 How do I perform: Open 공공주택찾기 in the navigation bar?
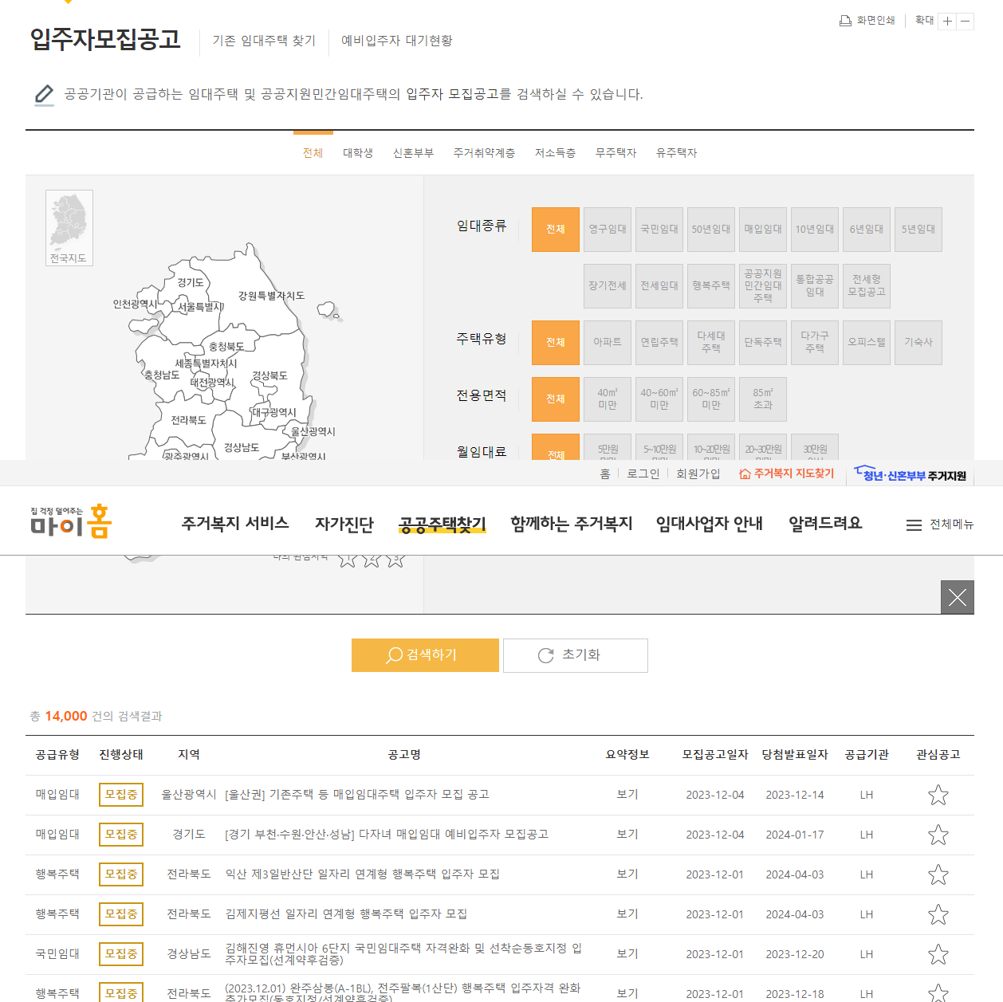(442, 524)
